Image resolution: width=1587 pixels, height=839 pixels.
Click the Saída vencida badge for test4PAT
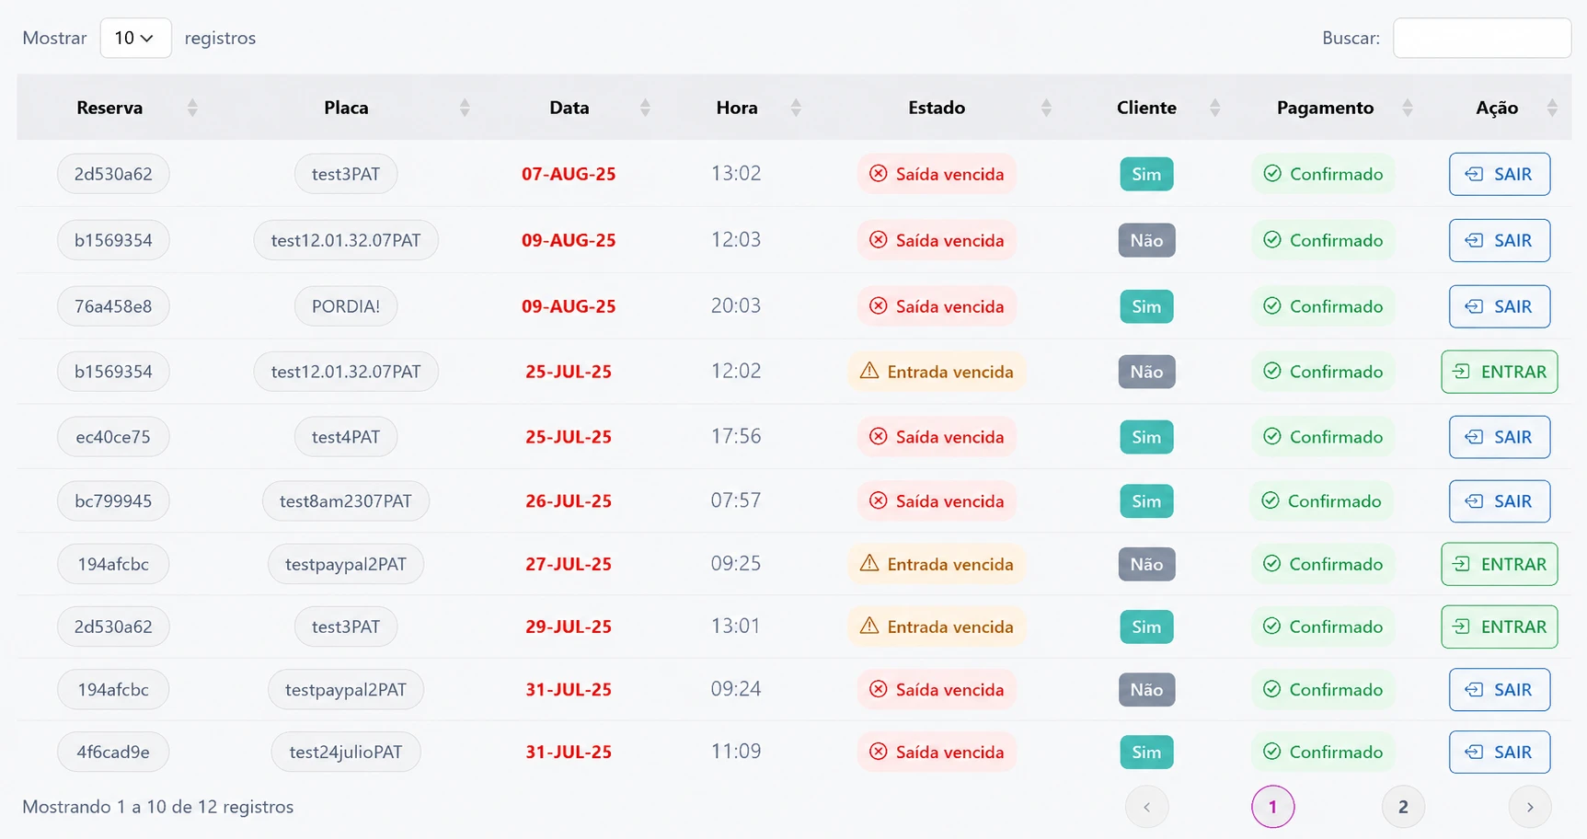(937, 437)
